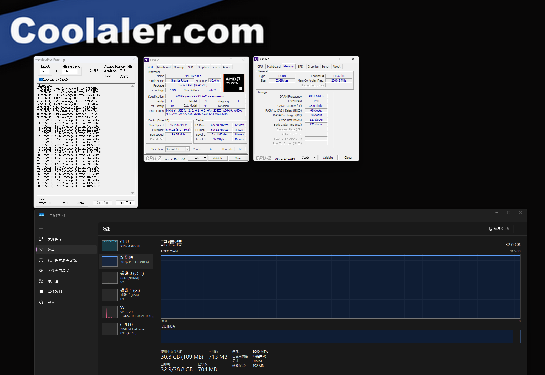Open Tools dropdown arrow in right CPU-Z

tap(315, 158)
